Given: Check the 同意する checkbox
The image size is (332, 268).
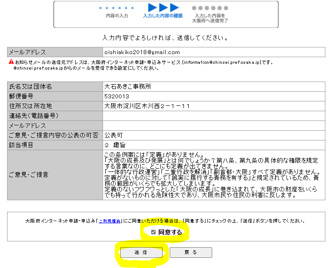Looking at the screenshot, I should pos(153,232).
